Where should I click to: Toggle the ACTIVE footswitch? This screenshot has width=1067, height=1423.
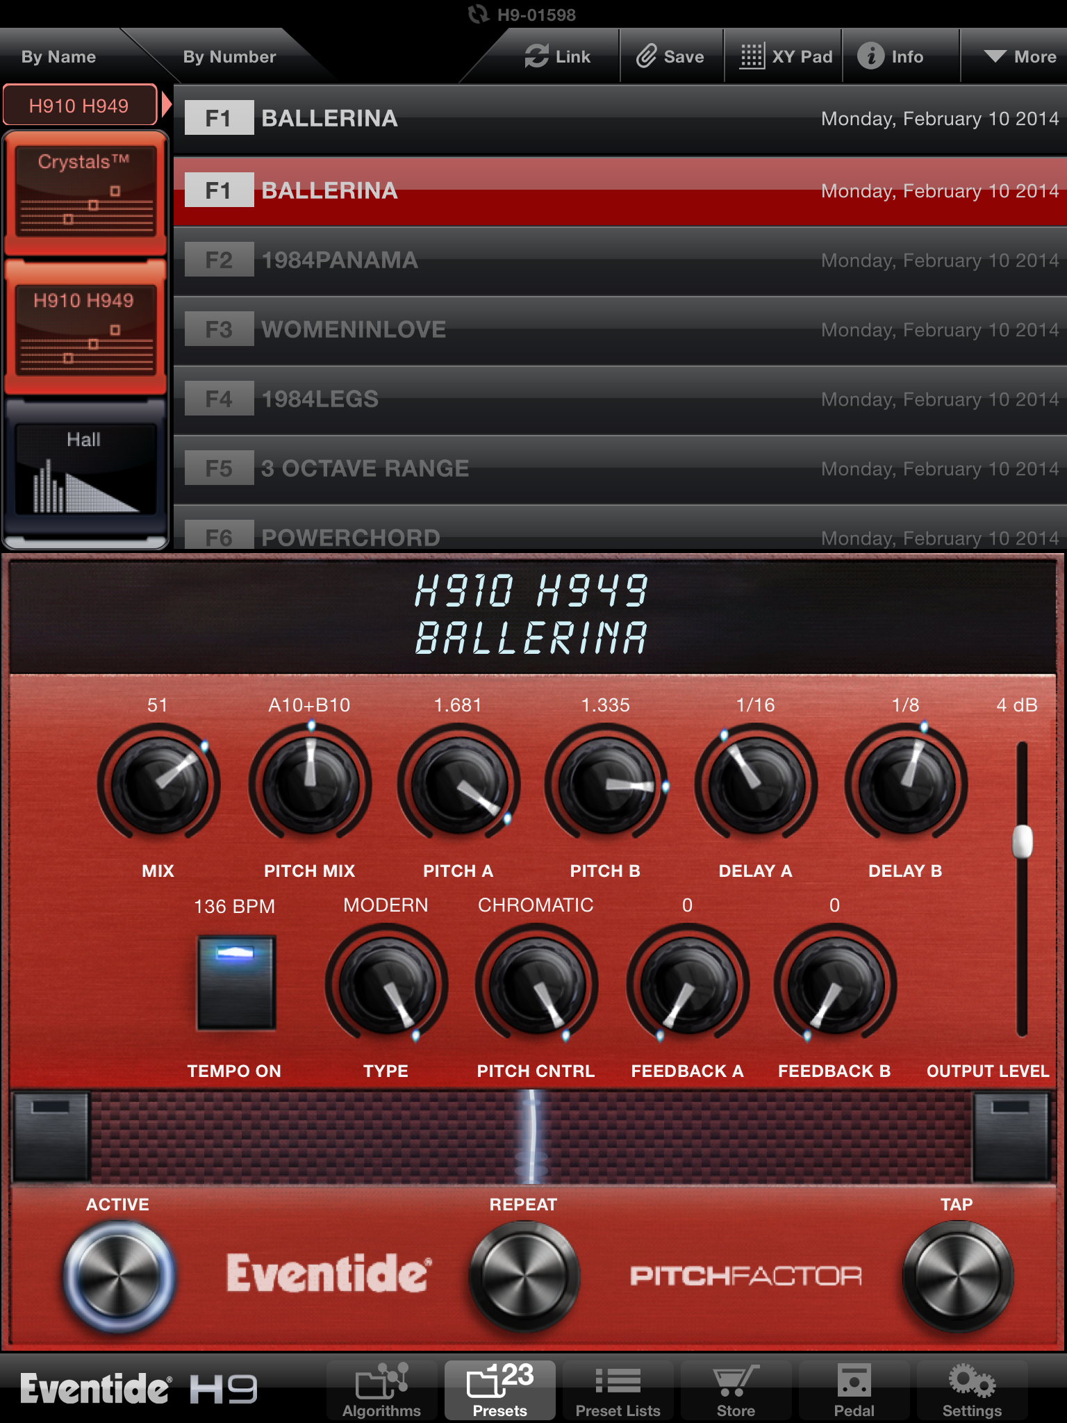pos(119,1277)
